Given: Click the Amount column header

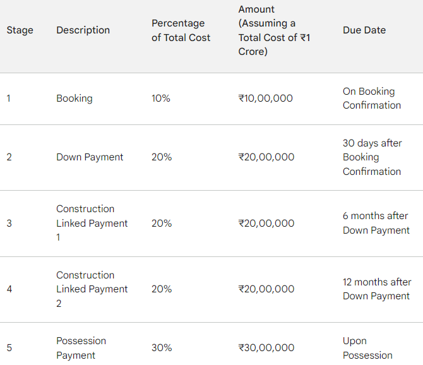Looking at the screenshot, I should (274, 30).
